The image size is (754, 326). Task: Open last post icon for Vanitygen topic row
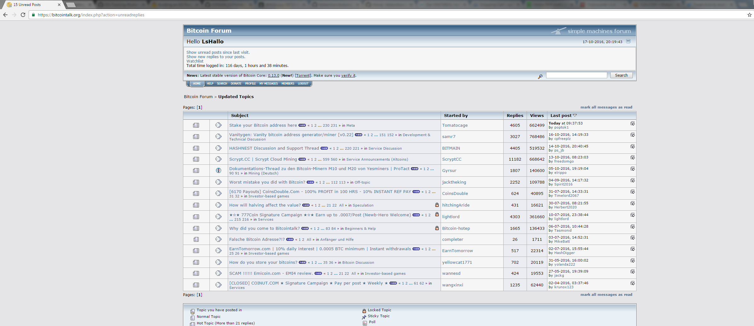(x=632, y=135)
